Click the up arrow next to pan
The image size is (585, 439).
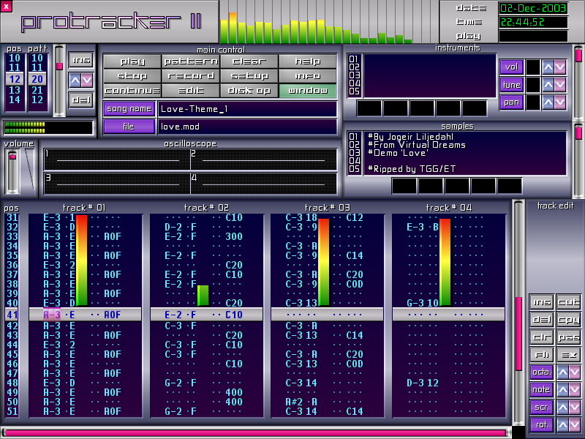coord(548,102)
